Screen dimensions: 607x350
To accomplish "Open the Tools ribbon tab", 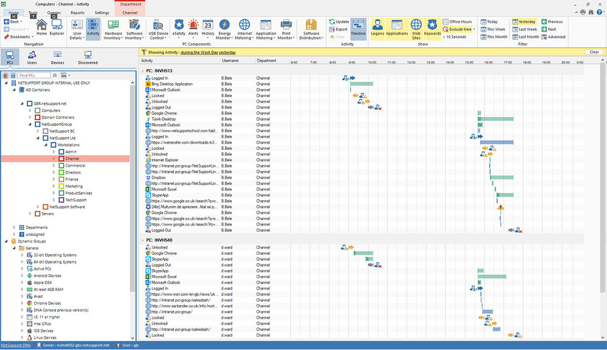I will coord(33,13).
